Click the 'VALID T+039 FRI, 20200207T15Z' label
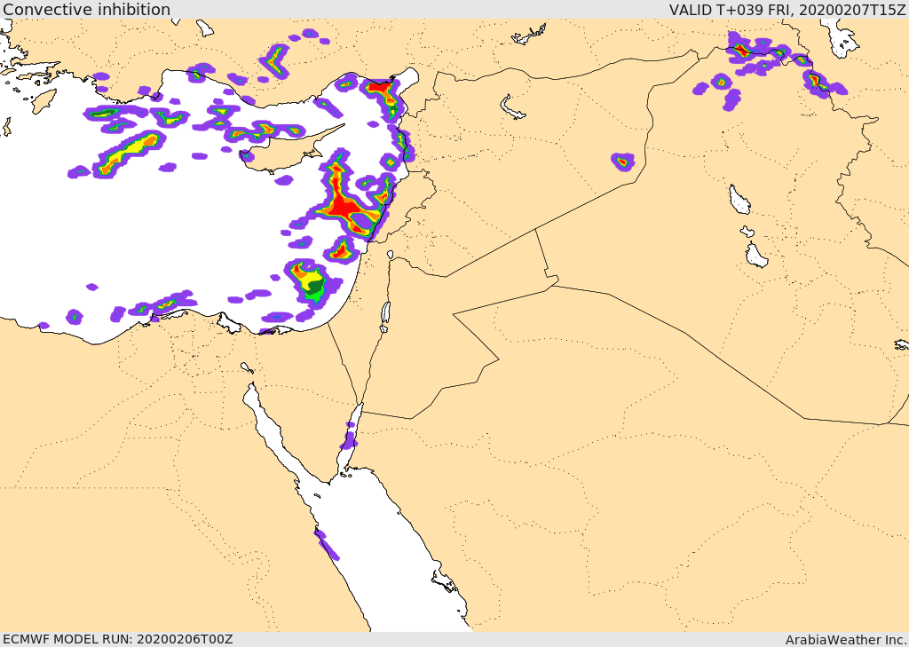This screenshot has width=909, height=647. [787, 10]
